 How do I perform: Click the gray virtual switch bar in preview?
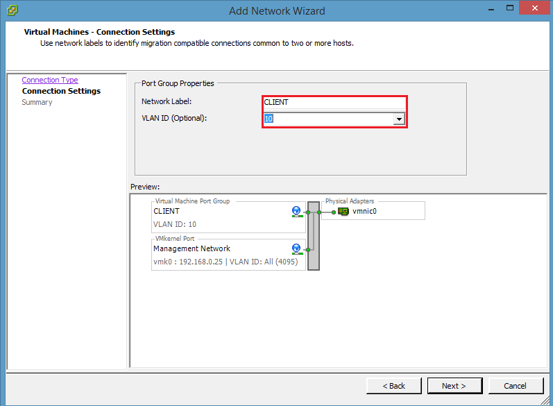point(313,235)
